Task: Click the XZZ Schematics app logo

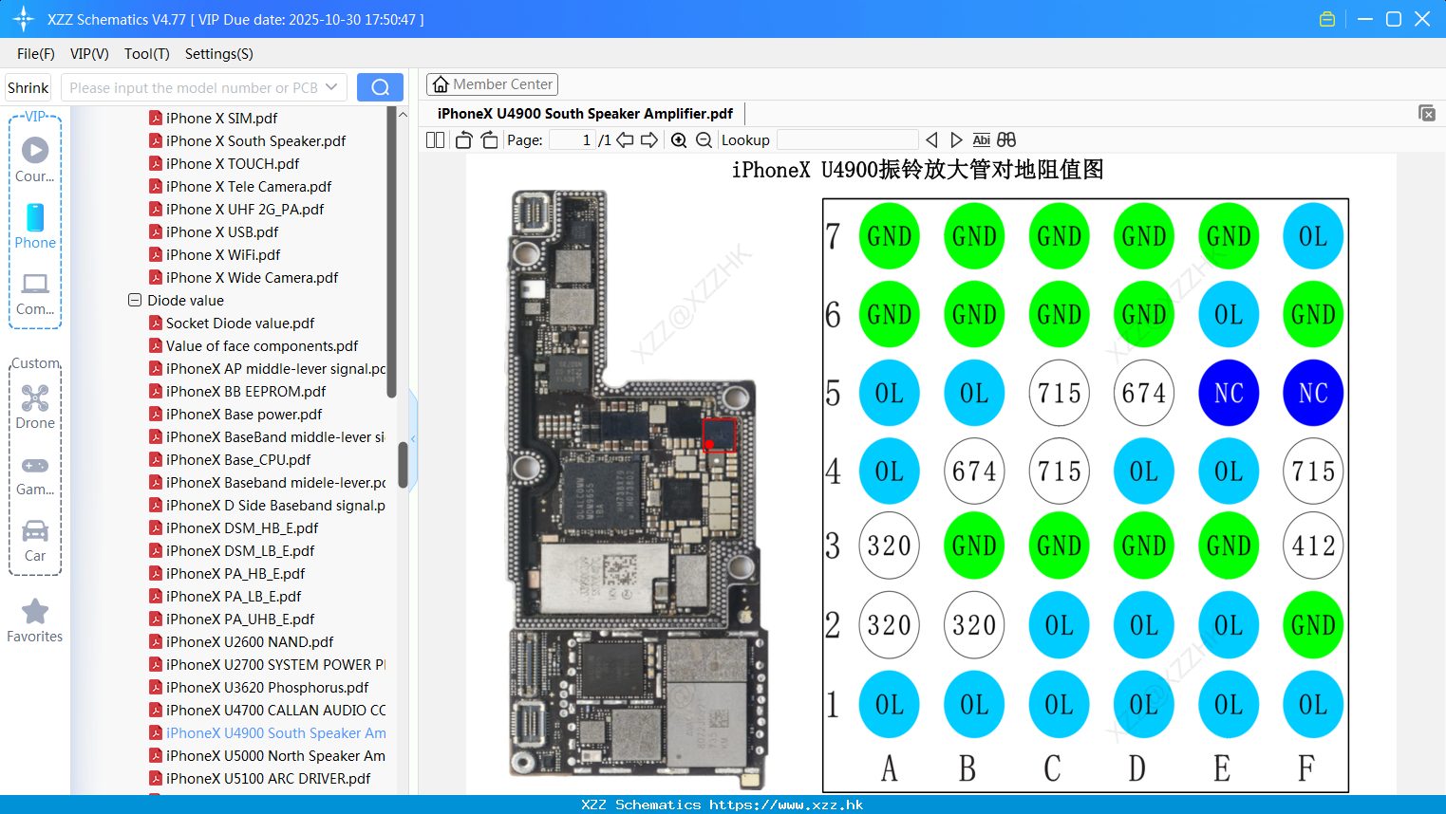Action: click(24, 19)
